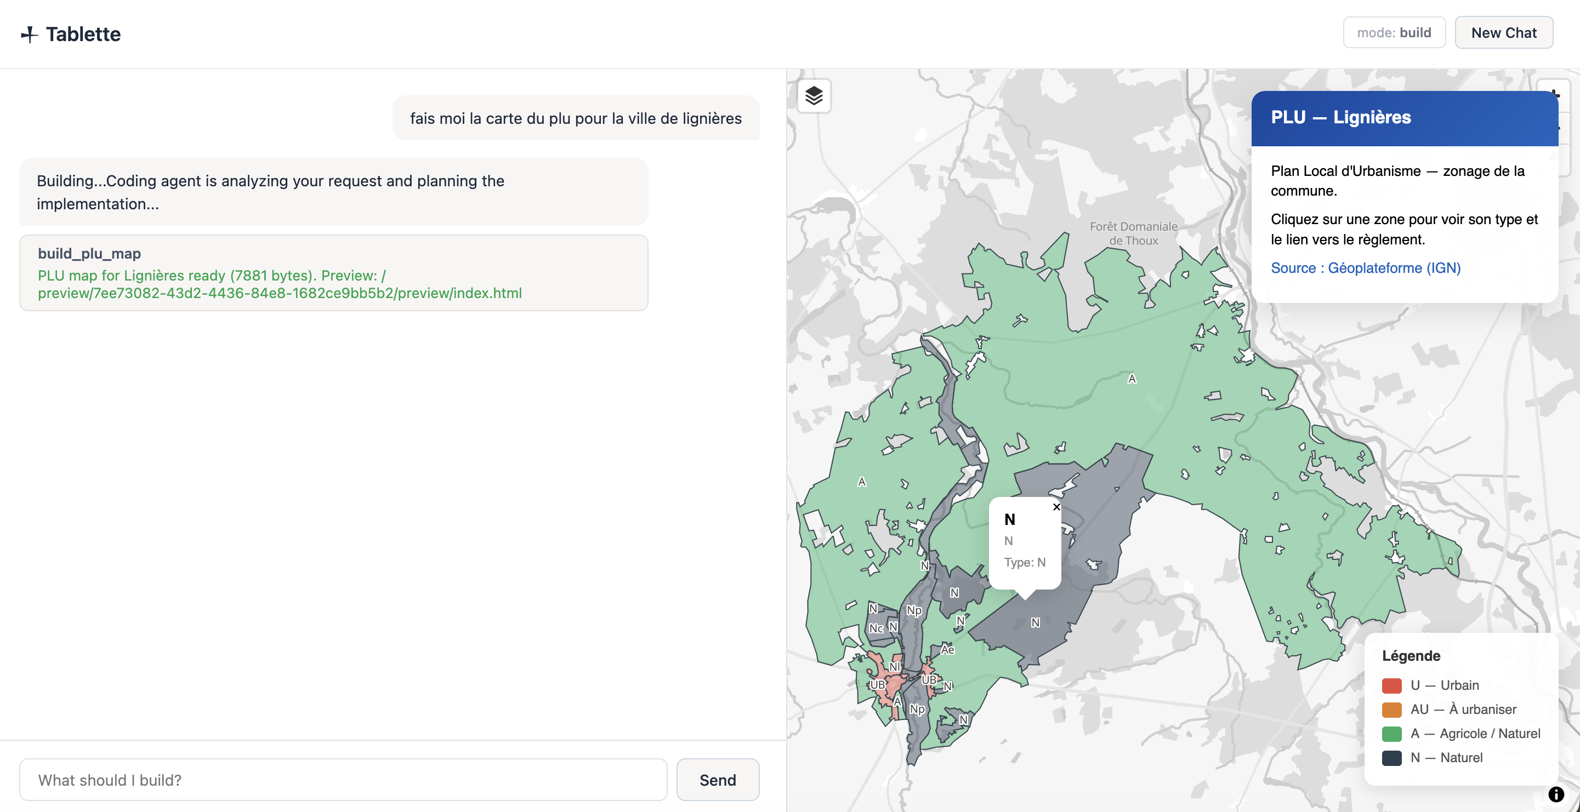Select the Ae zone label on map

coord(948,649)
